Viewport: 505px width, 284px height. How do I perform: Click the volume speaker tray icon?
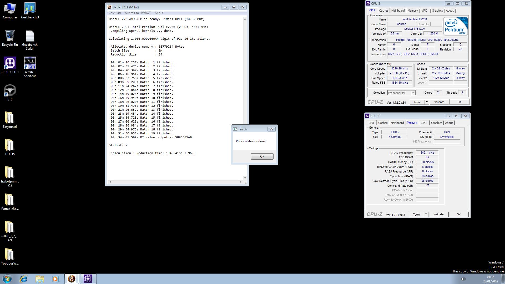(463, 279)
